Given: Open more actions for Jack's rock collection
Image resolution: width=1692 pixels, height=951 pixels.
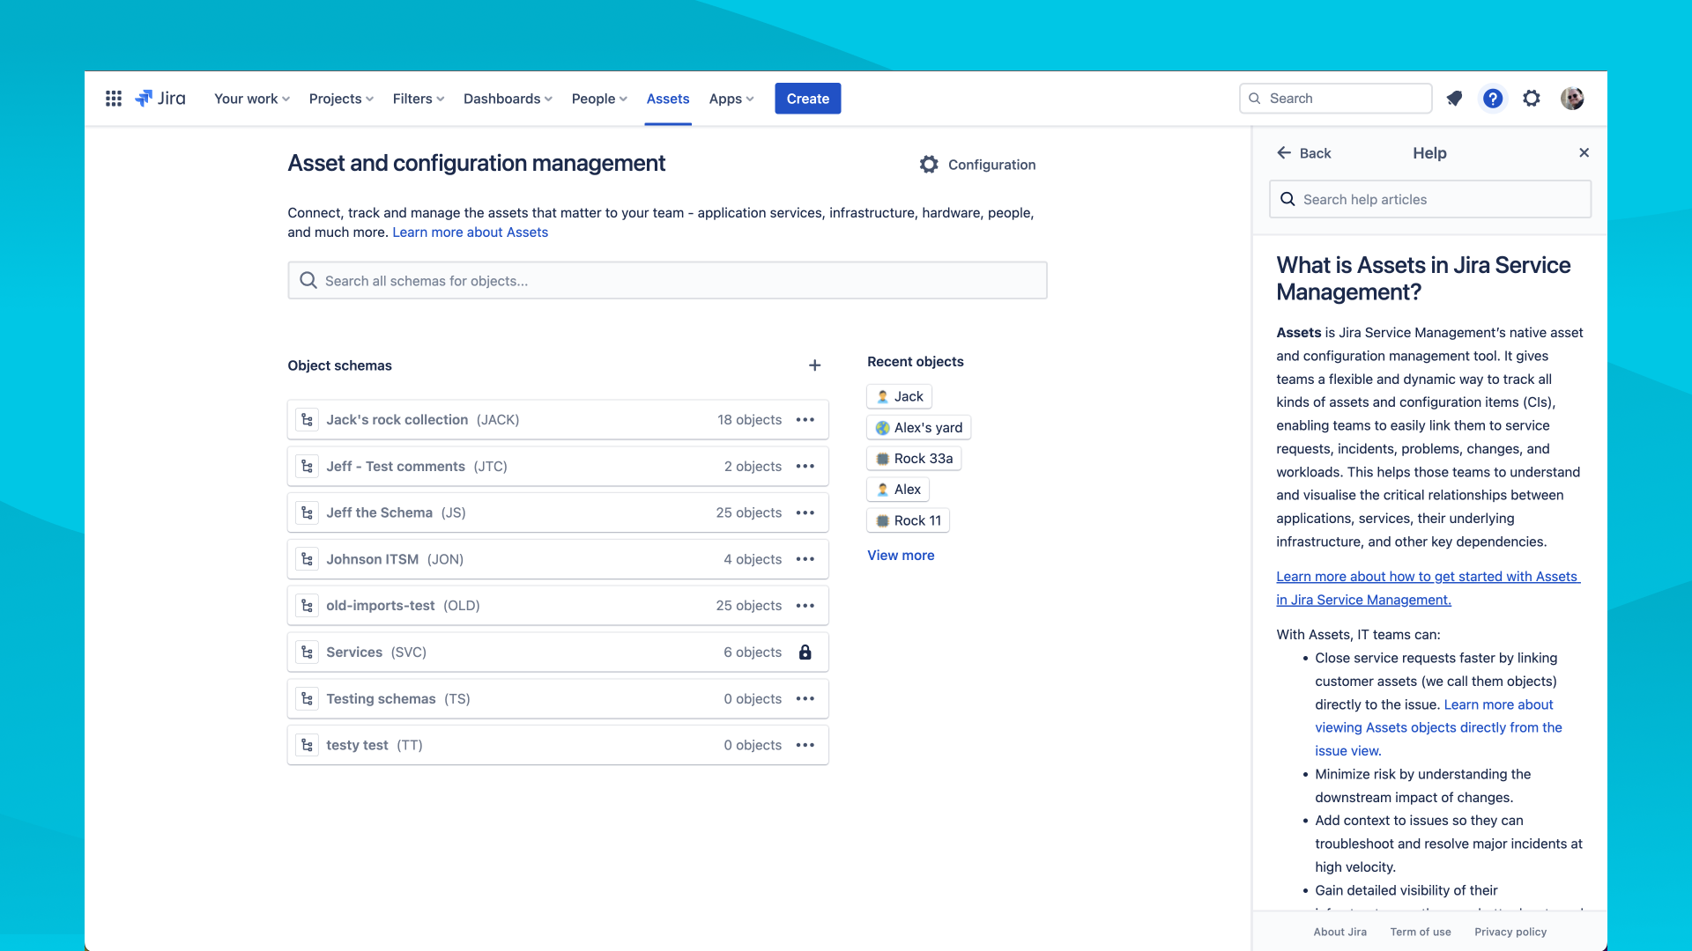Looking at the screenshot, I should 805,420.
